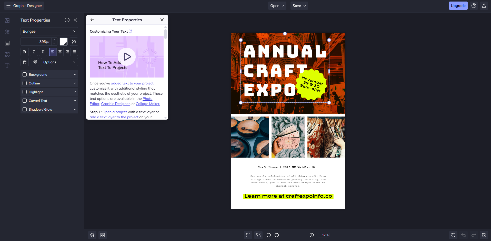Image resolution: width=491 pixels, height=241 pixels.
Task: Duplicate the selected text layer
Action: click(x=35, y=62)
